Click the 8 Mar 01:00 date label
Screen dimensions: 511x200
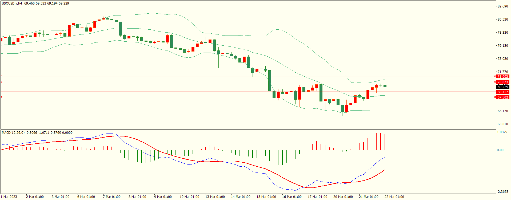pyautogui.click(x=137, y=197)
